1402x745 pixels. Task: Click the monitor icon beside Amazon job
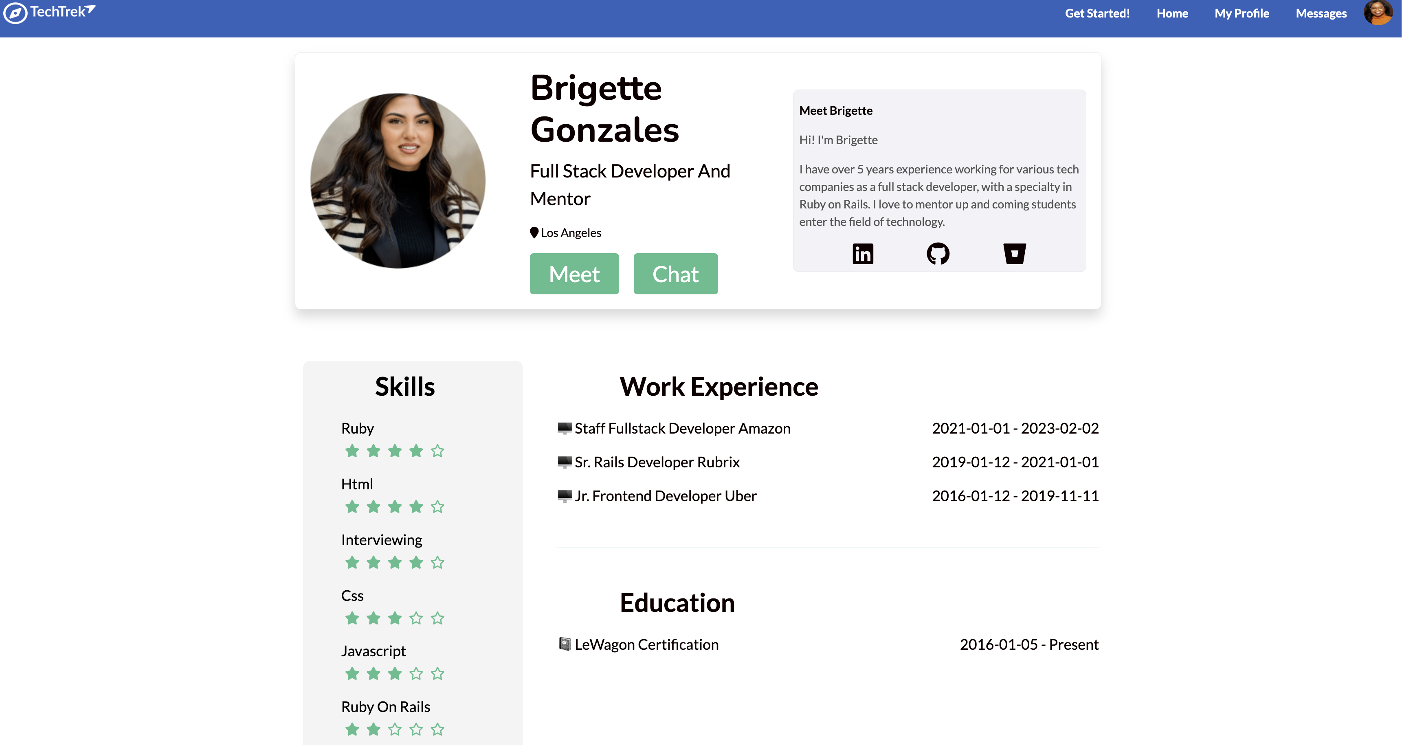pyautogui.click(x=565, y=429)
